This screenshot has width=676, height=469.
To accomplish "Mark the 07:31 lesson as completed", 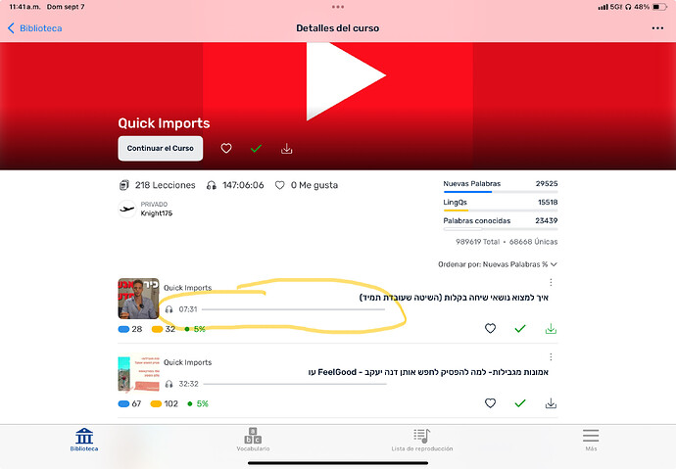I will click(520, 329).
